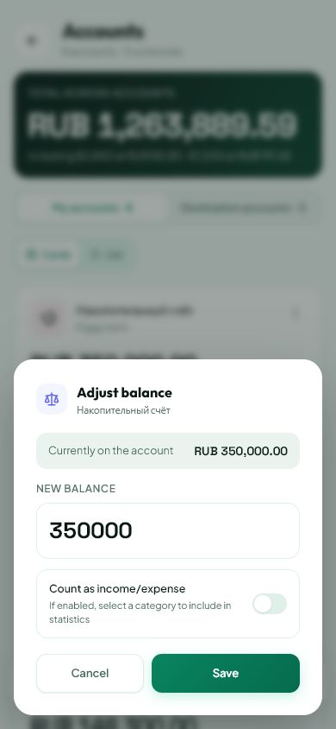Click the Count as income/expense label
Viewport: 336px width, 729px height.
click(x=117, y=588)
